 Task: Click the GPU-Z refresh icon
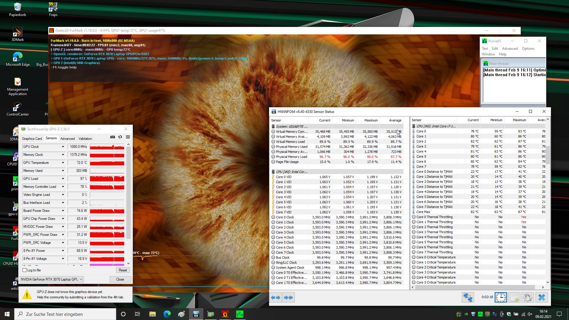(120, 137)
